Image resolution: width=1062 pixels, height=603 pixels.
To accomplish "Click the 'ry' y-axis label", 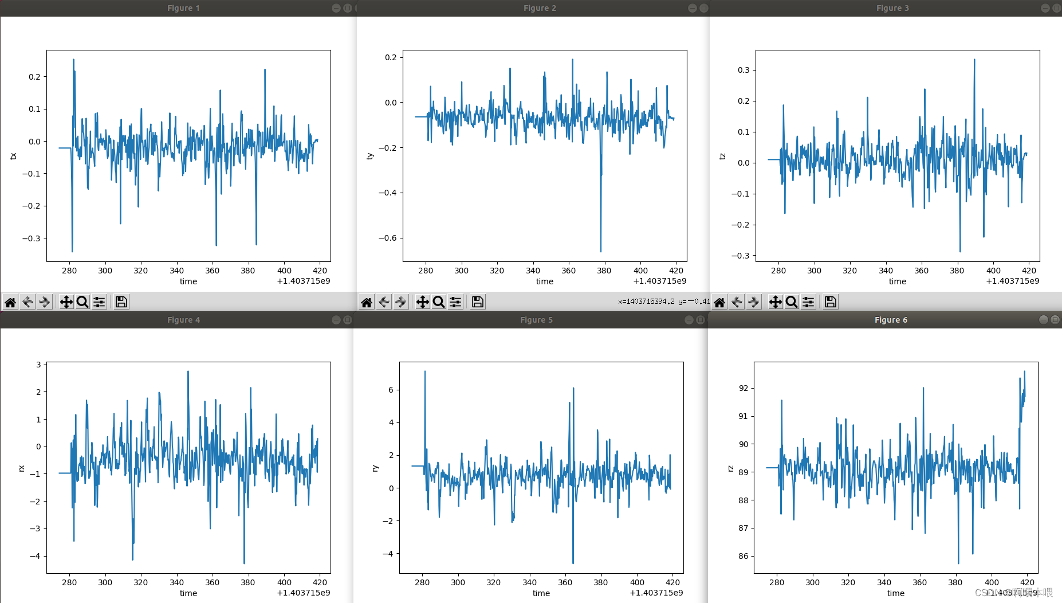I will click(375, 468).
